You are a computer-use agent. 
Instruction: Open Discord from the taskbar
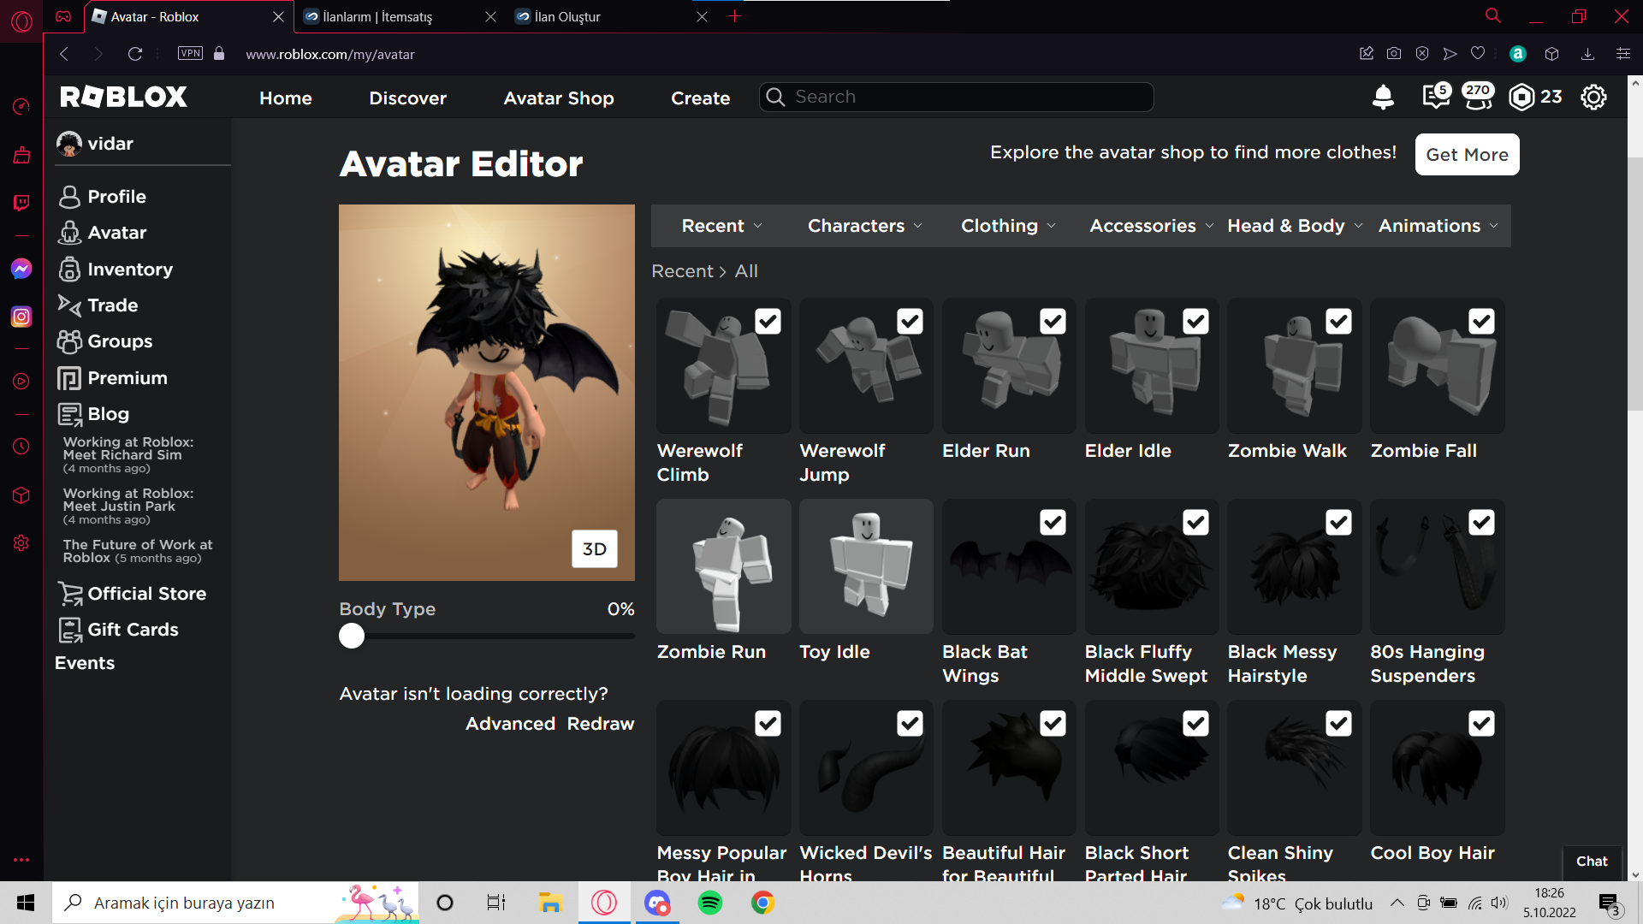(657, 903)
